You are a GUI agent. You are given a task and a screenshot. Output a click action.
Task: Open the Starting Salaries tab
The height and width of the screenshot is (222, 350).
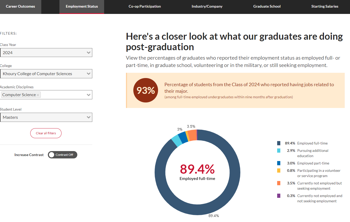(325, 7)
